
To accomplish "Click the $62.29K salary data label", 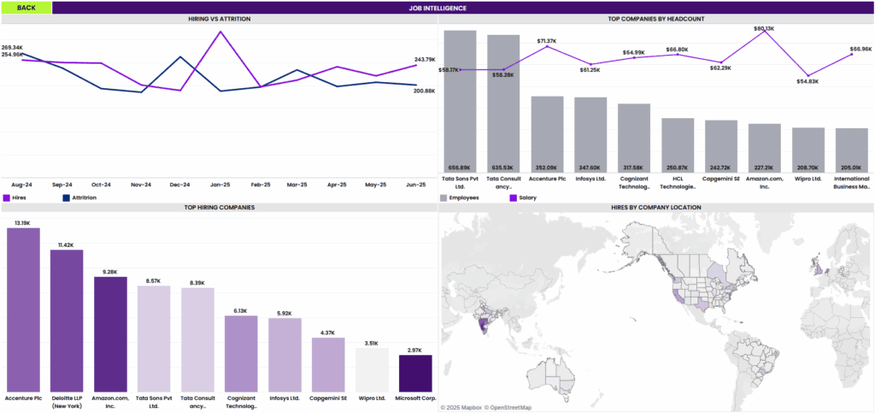I will click(x=721, y=68).
